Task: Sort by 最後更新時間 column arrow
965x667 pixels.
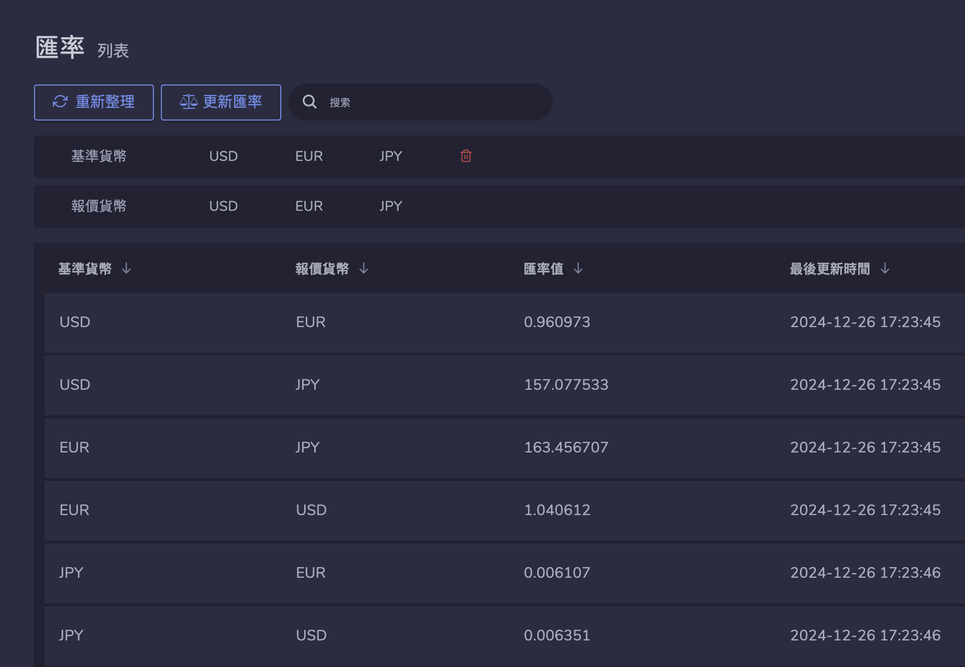Action: pyautogui.click(x=885, y=269)
